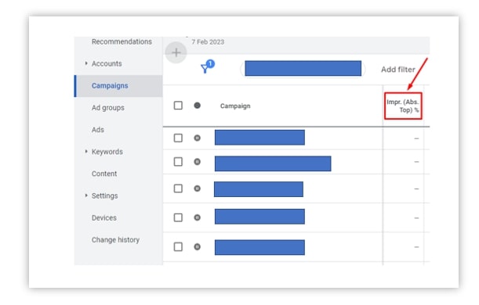Expand the Accounts menu arrow
The height and width of the screenshot is (305, 479).
(x=86, y=63)
